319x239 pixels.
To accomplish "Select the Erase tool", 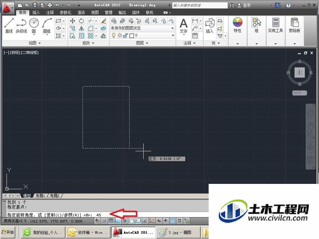I will tap(103, 21).
